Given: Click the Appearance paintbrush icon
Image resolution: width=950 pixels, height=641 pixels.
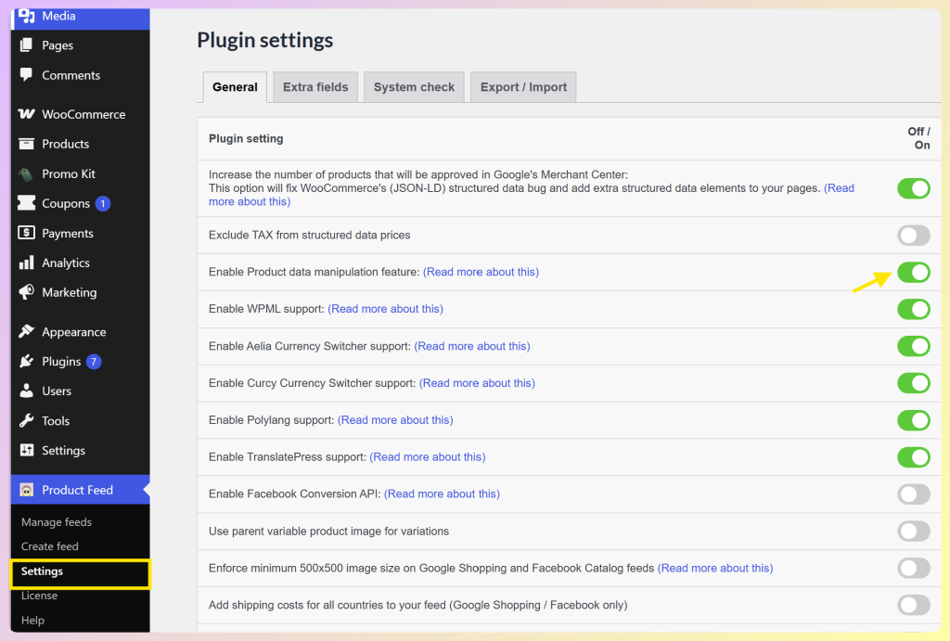Looking at the screenshot, I should pyautogui.click(x=26, y=331).
